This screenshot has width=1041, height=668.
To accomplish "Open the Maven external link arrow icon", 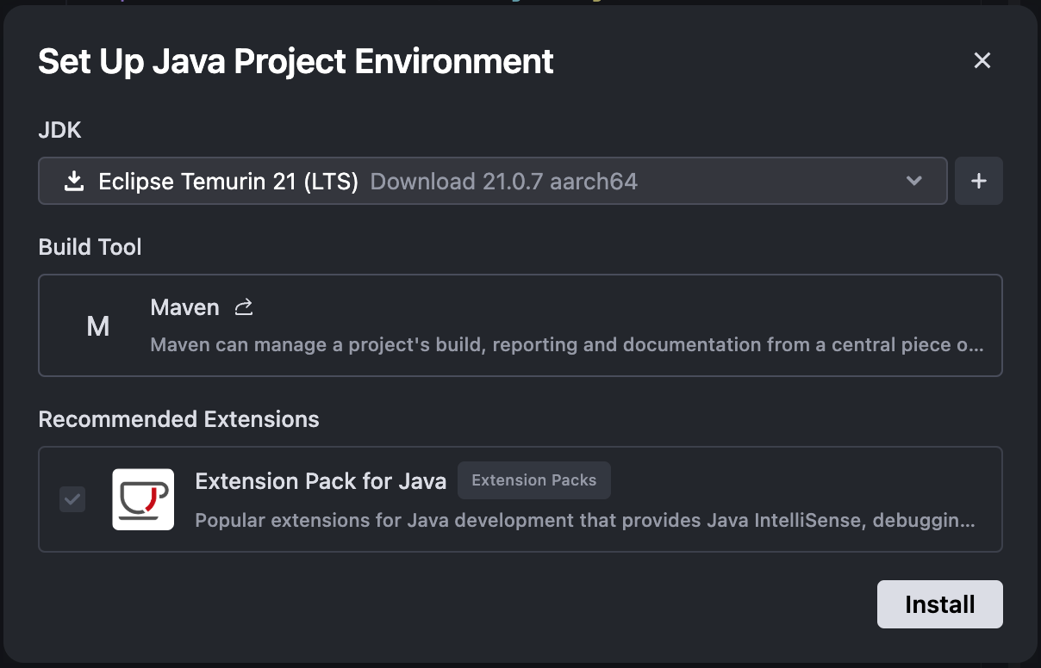I will tap(244, 307).
